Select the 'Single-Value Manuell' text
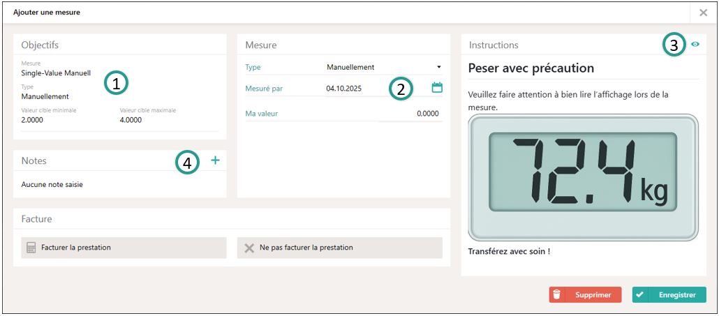 pos(57,73)
